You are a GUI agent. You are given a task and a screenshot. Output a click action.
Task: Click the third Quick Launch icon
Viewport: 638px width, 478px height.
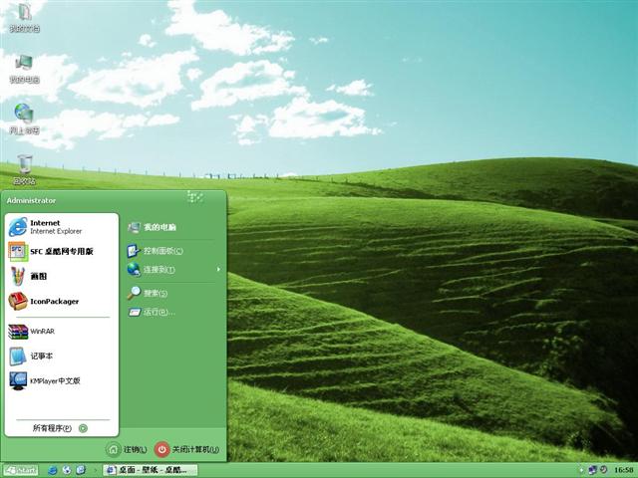tap(81, 470)
